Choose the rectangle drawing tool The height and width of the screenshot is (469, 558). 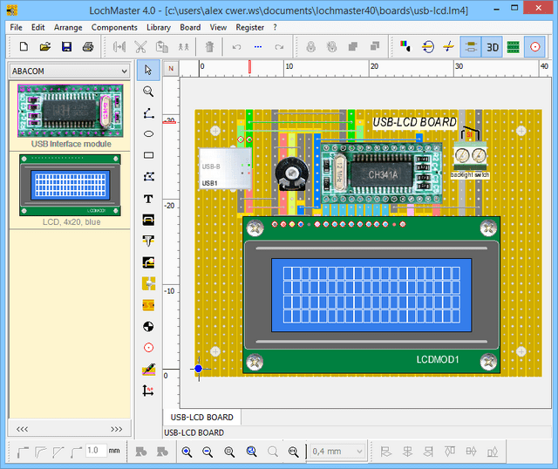coord(148,155)
